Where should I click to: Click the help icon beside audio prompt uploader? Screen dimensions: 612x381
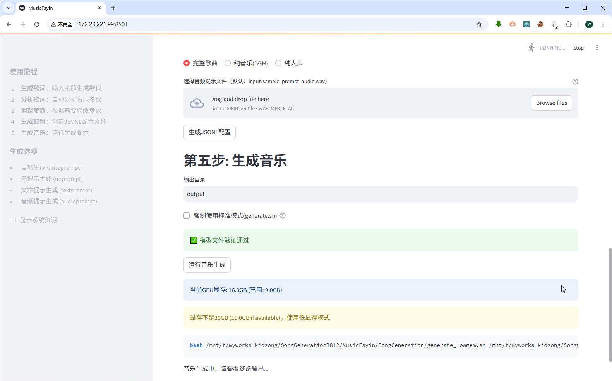pyautogui.click(x=575, y=82)
